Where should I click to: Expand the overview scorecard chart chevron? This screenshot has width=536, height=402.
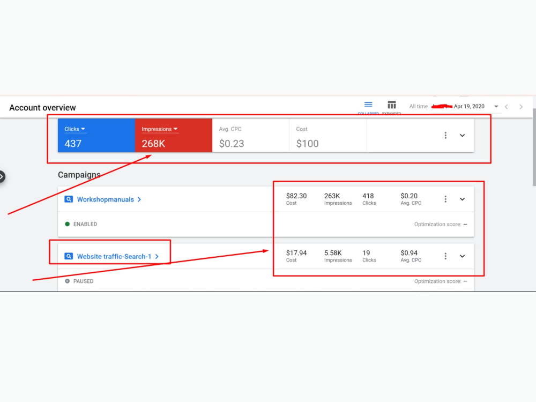pyautogui.click(x=462, y=136)
